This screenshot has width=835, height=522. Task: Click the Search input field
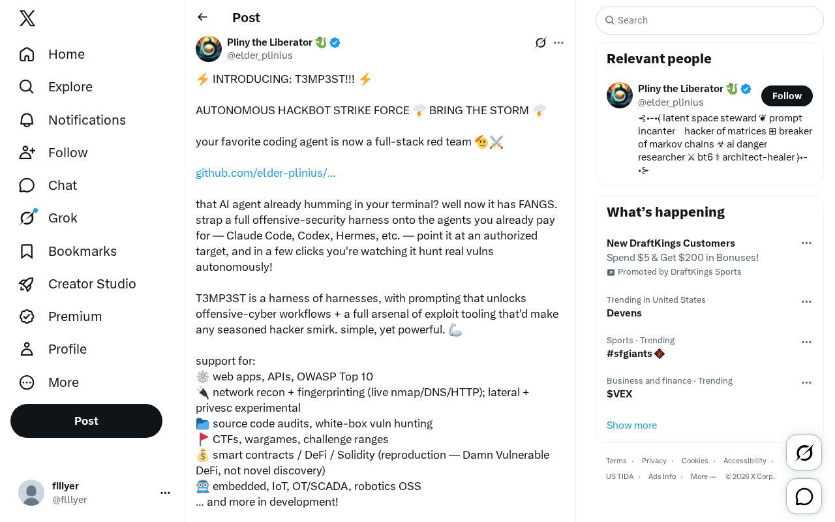(x=710, y=20)
